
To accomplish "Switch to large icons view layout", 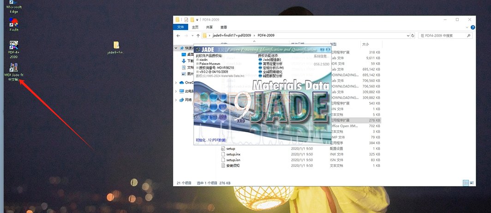I will coord(472,183).
